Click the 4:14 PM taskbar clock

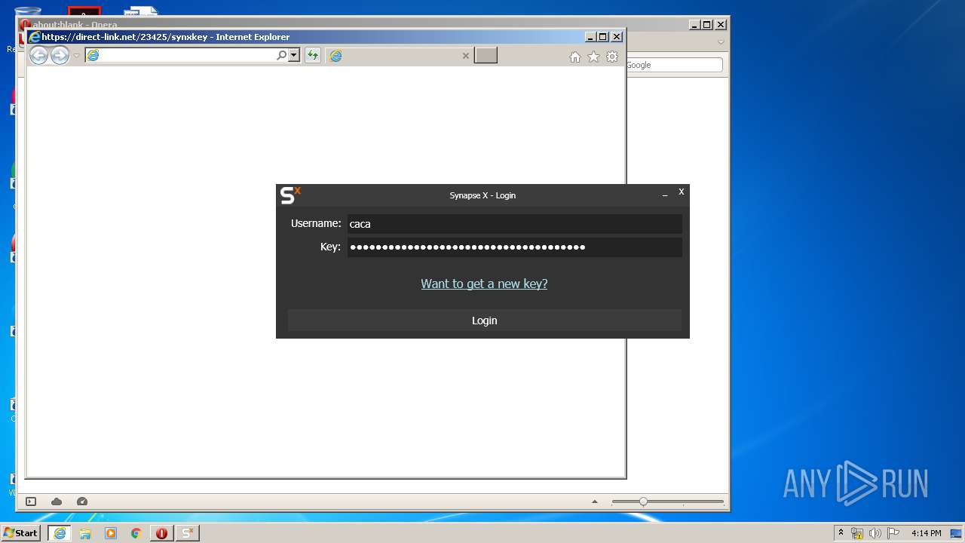coord(926,533)
